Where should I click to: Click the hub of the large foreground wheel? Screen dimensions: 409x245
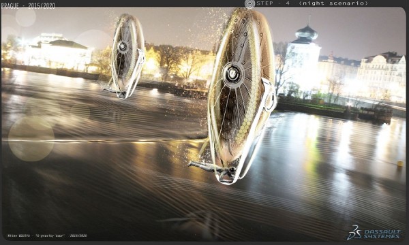[232, 74]
